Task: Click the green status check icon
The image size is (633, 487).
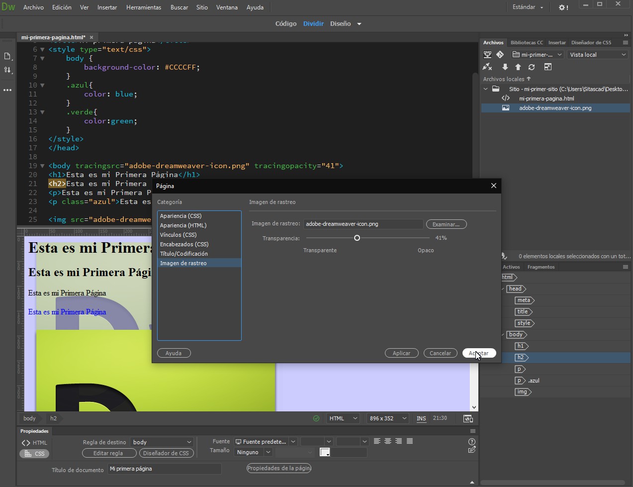Action: click(x=316, y=418)
